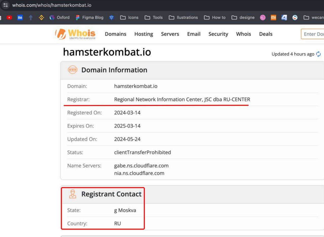Click the refresh whois data icon
This screenshot has height=237, width=324.
tap(319, 54)
